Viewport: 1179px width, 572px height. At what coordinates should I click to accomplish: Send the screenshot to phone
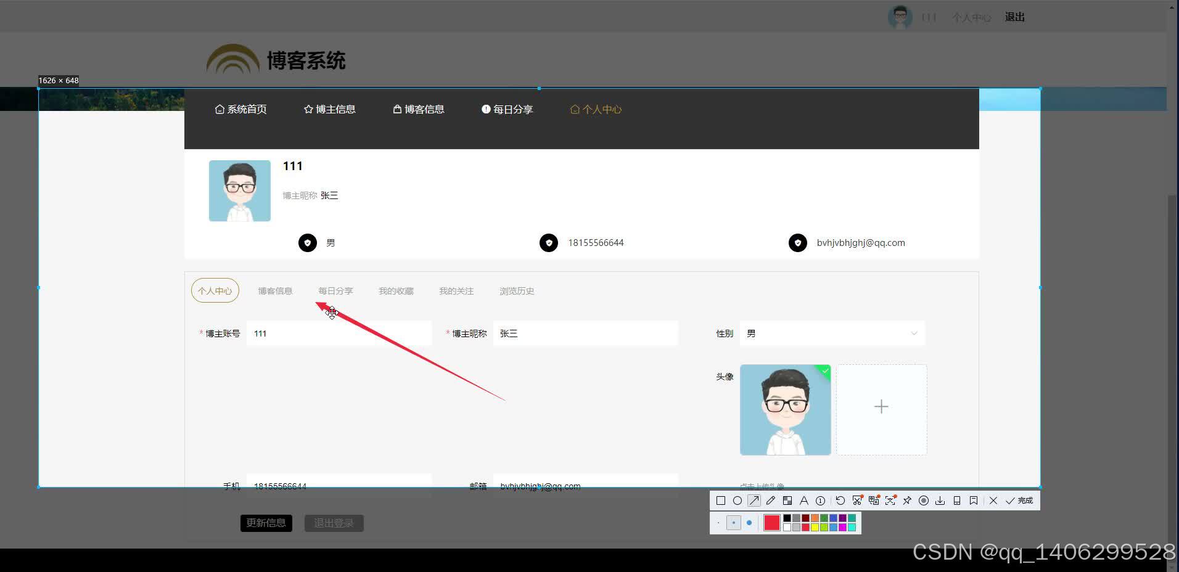[x=957, y=501]
